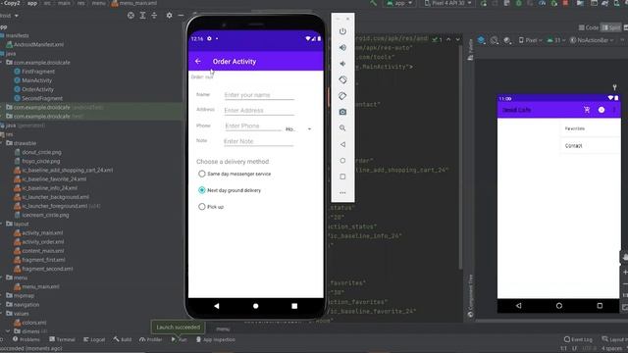Open Terminal tool window tab

click(62, 339)
